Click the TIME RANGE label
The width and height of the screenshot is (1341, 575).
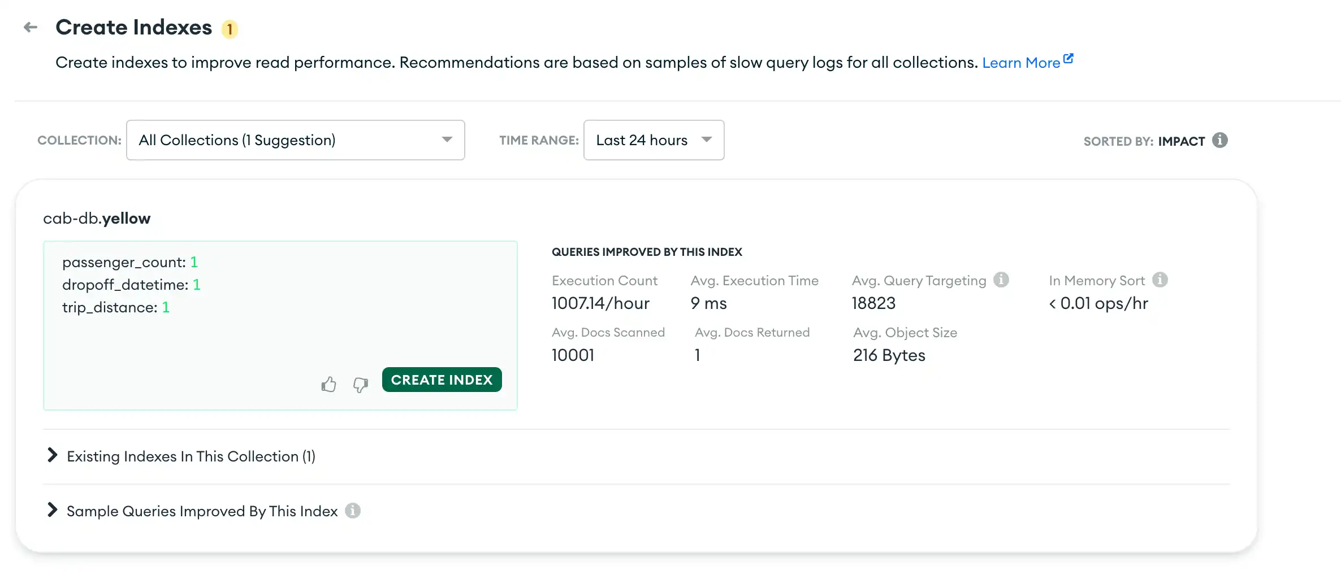coord(538,140)
